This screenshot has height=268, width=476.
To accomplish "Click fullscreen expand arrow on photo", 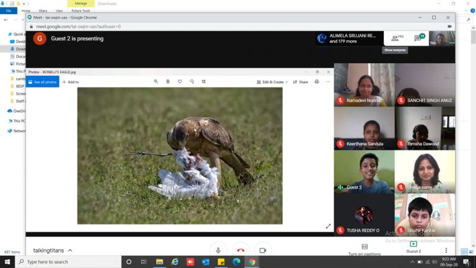I will 328,226.
